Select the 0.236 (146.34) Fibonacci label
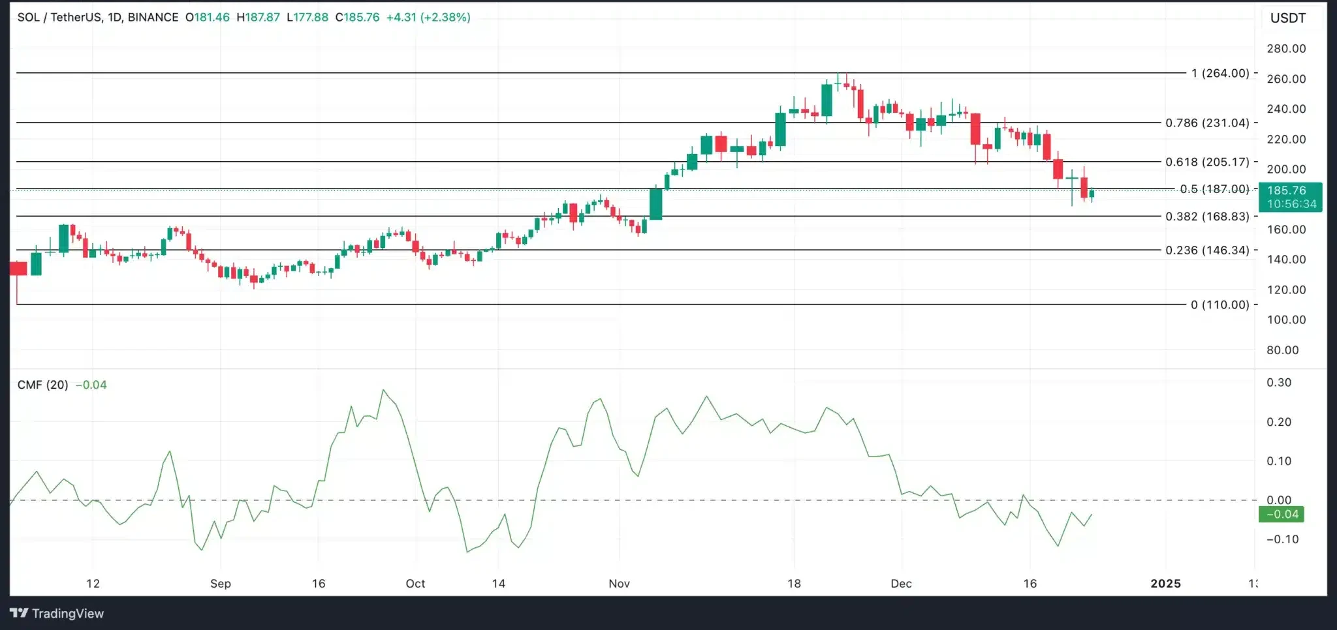 pos(1207,250)
